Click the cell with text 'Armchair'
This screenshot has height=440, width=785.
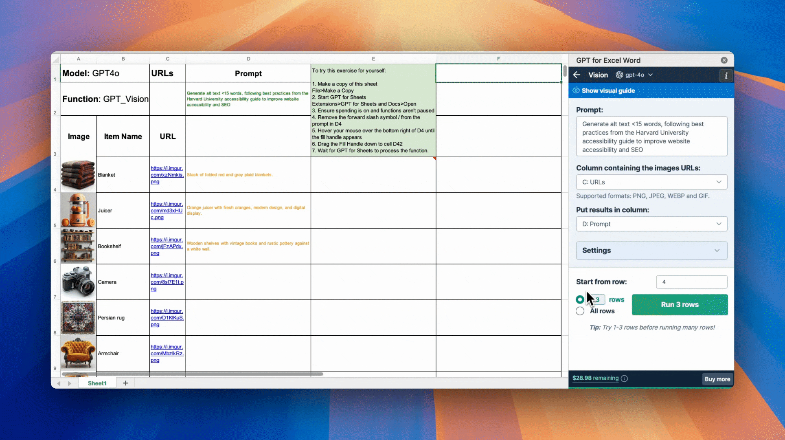click(x=123, y=354)
